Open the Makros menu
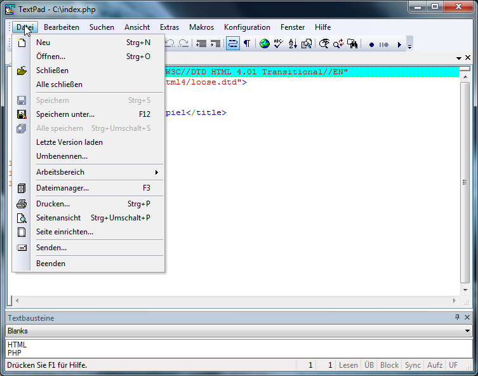 click(x=201, y=27)
